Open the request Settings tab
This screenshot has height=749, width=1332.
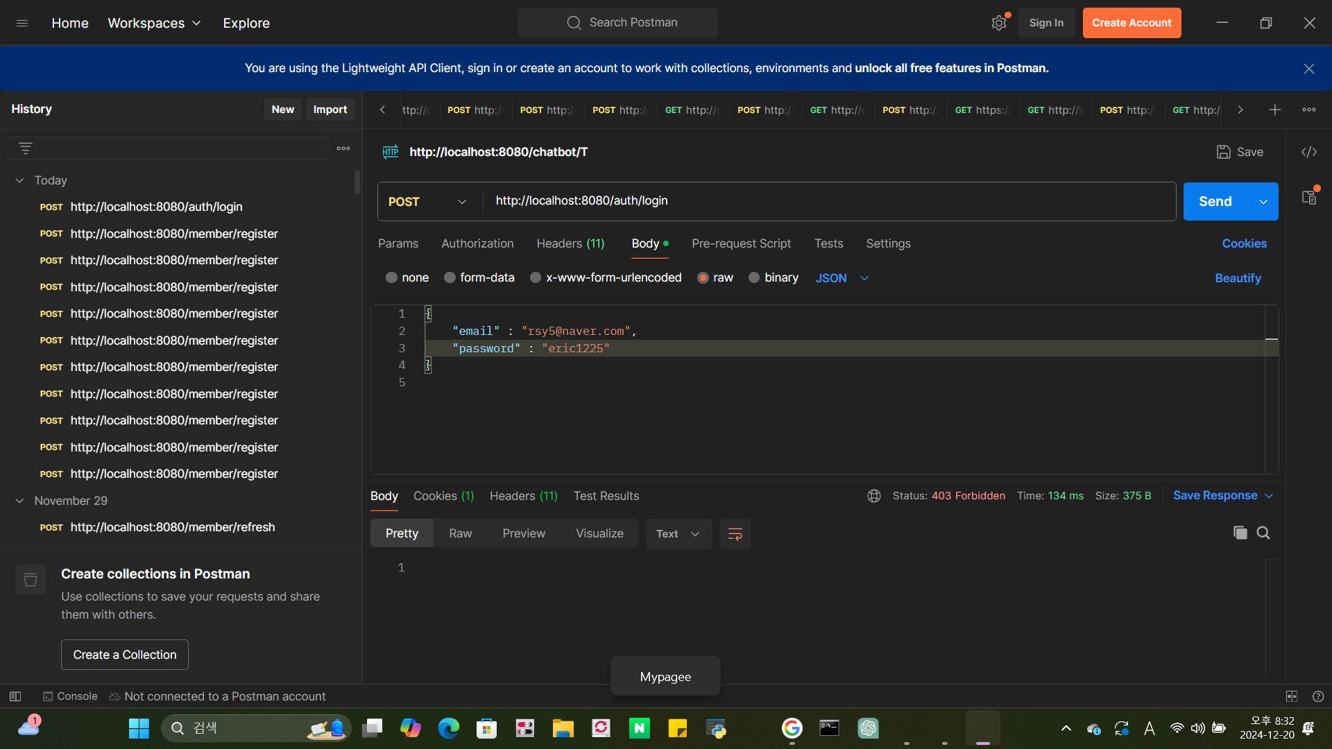(888, 244)
